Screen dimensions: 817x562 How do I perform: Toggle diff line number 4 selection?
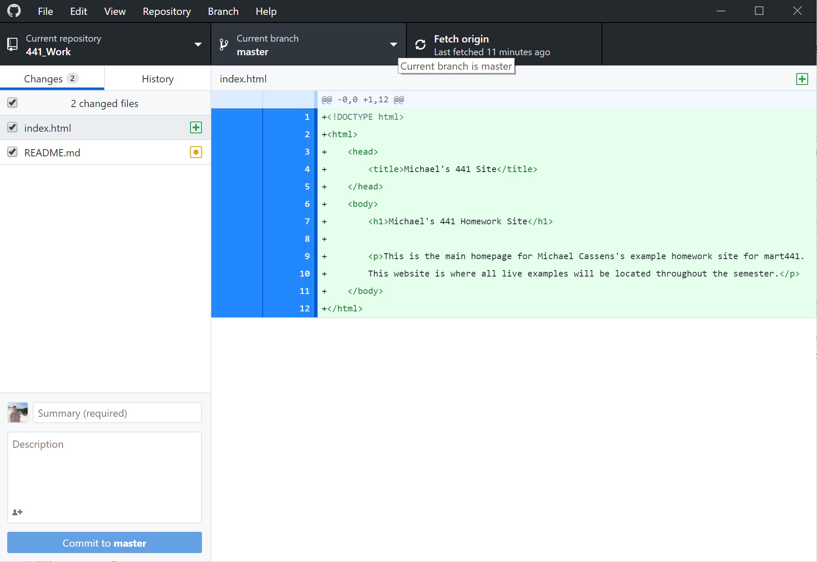(x=307, y=169)
